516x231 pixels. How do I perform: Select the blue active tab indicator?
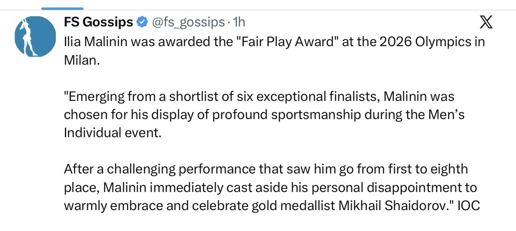coord(62,8)
